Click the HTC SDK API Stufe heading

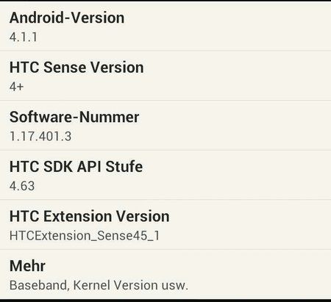[x=76, y=167]
